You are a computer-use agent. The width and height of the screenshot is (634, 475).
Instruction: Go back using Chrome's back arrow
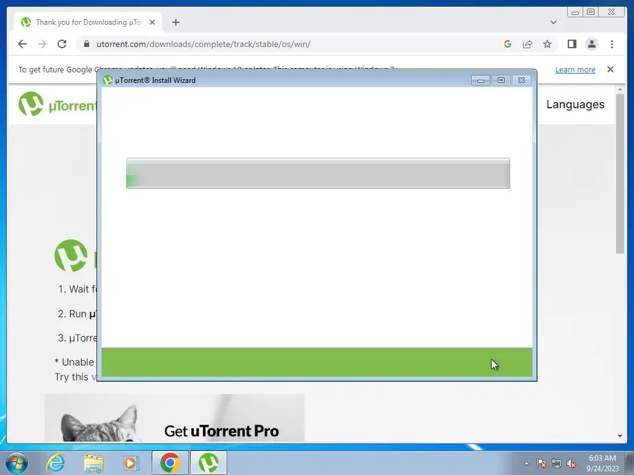click(22, 44)
